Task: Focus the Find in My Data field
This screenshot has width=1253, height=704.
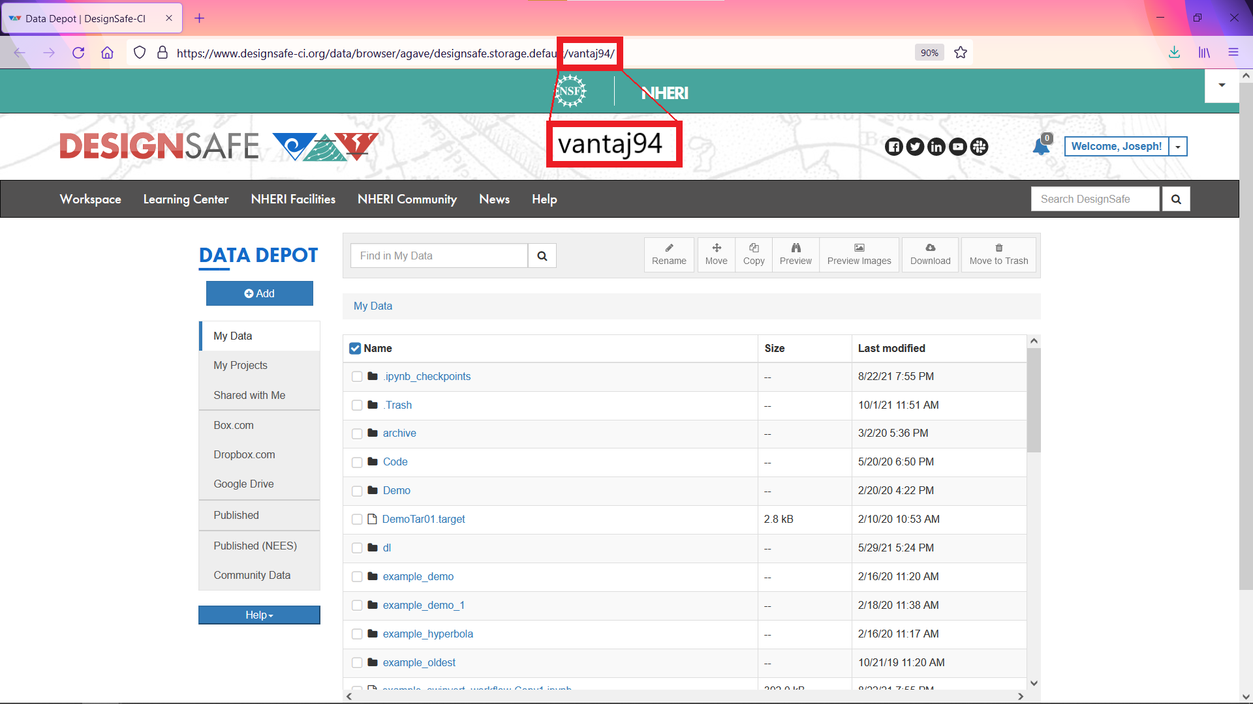Action: click(439, 256)
